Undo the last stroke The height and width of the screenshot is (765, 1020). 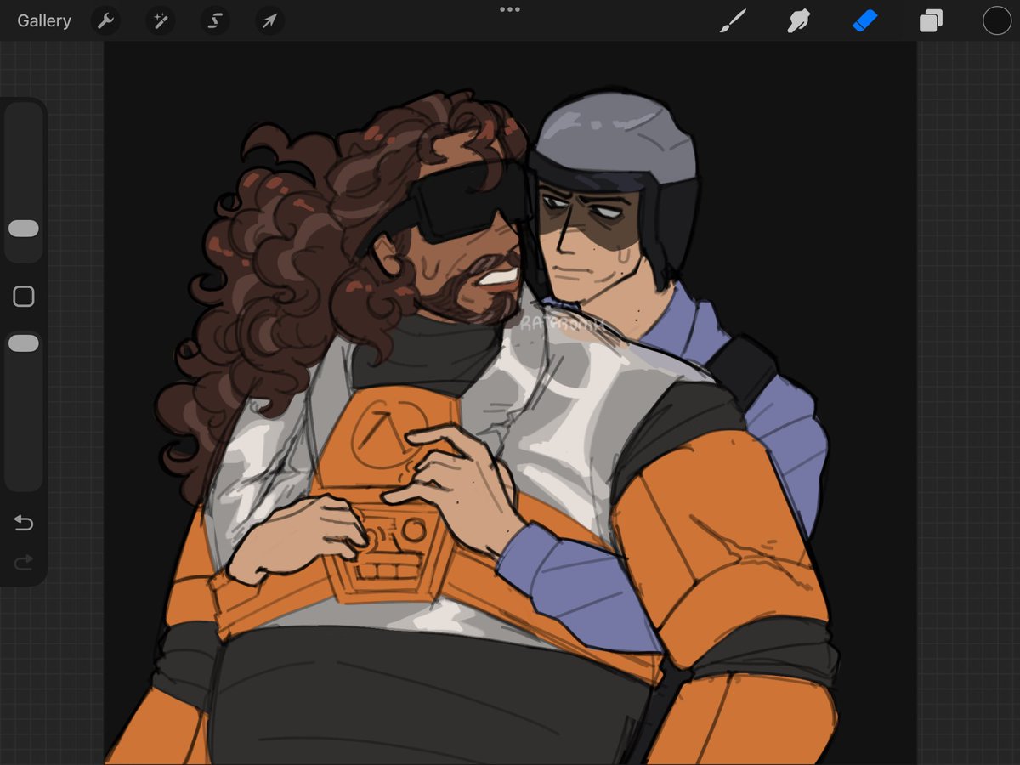24,523
